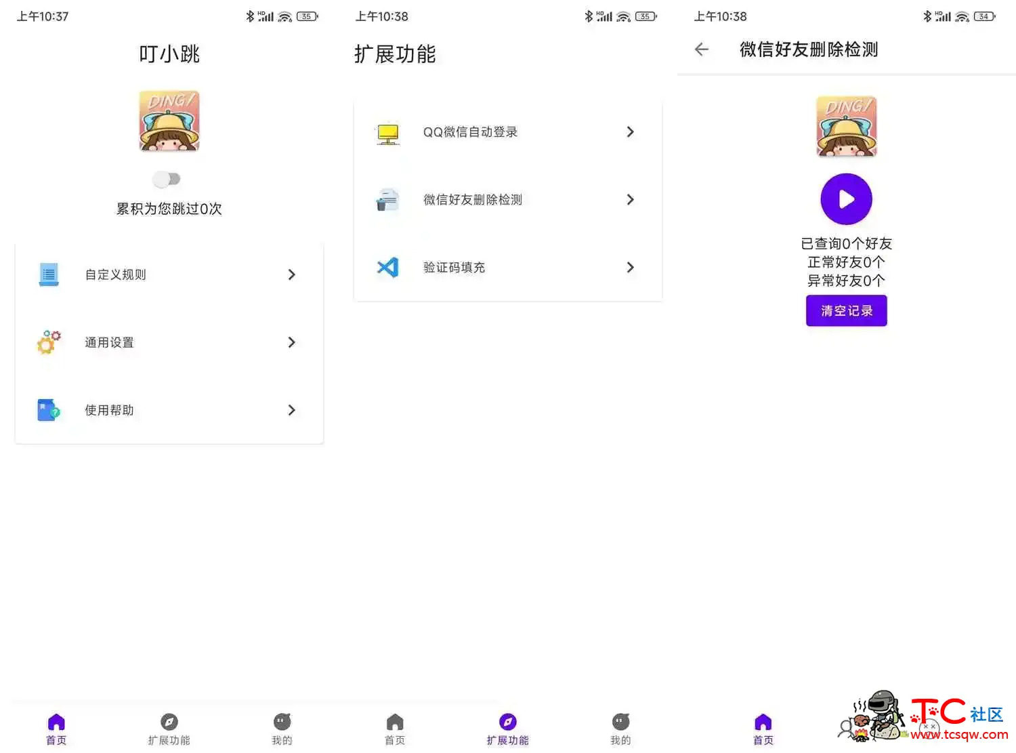Expand 自定义规则 row chevron

click(292, 274)
